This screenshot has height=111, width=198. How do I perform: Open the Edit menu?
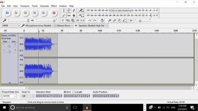(x=9, y=6)
